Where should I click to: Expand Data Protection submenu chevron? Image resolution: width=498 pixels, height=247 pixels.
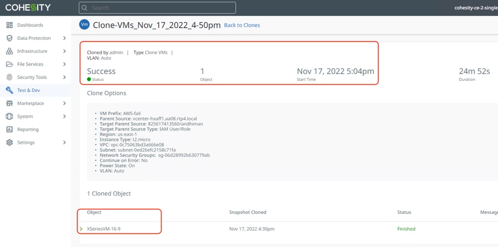[65, 38]
